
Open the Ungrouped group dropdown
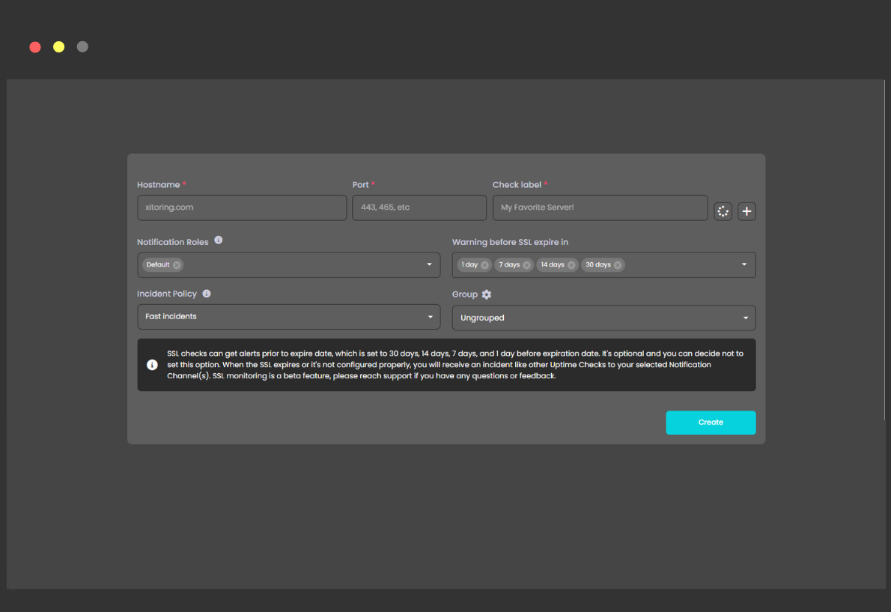click(603, 318)
